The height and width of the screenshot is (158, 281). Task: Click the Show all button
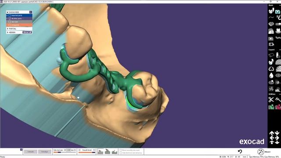(x=27, y=32)
